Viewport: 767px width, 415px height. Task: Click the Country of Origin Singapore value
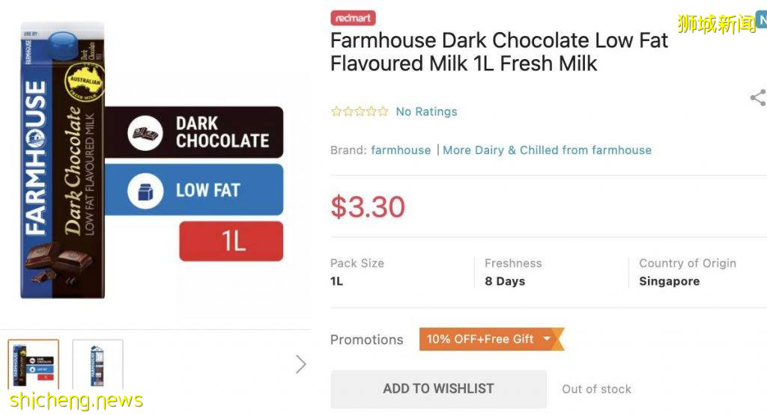[669, 282]
